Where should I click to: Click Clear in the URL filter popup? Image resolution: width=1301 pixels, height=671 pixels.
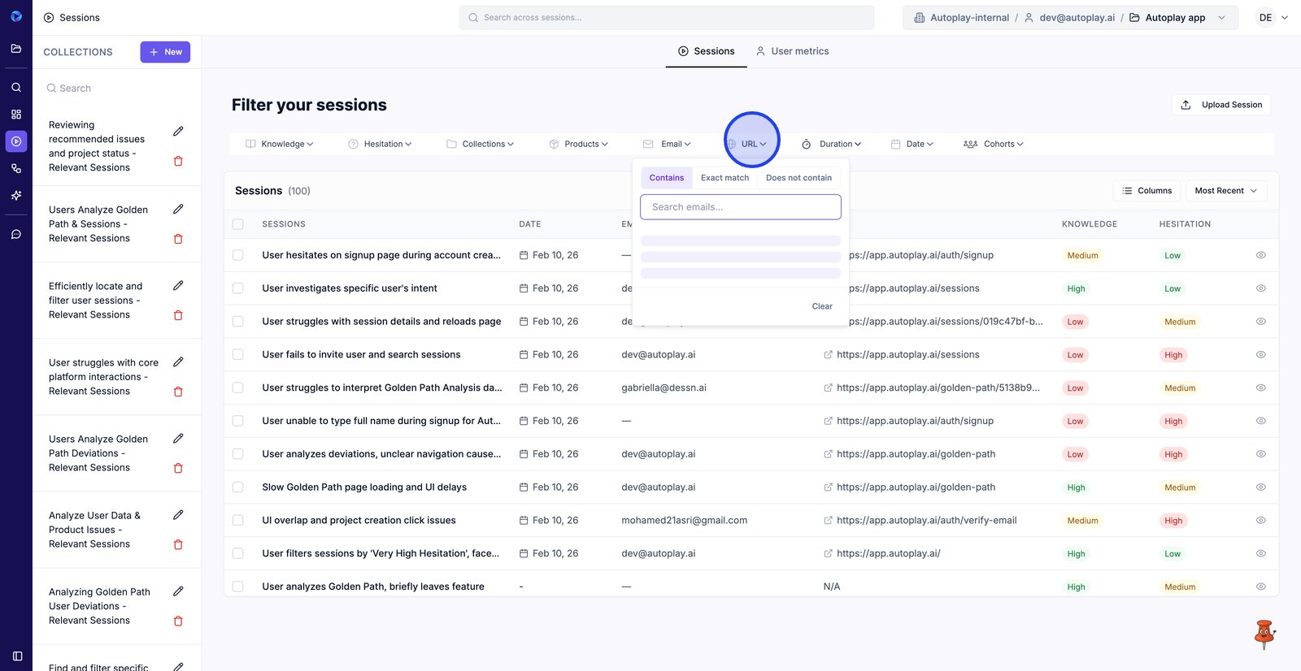[x=821, y=306]
